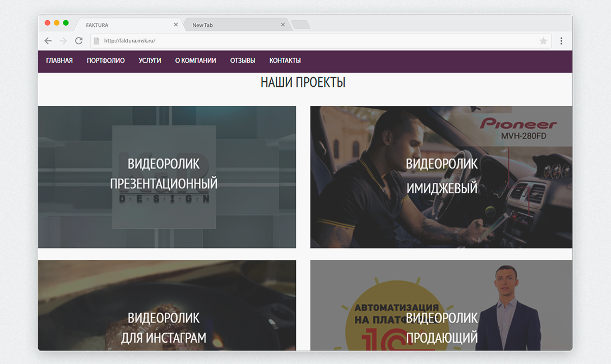611x364 pixels.
Task: Click the forward navigation arrow
Action: 63,41
